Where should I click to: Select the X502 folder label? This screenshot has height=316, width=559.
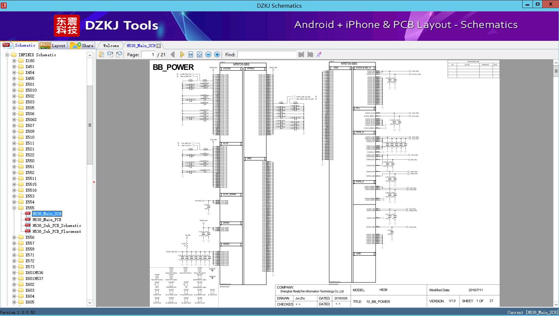click(x=30, y=96)
